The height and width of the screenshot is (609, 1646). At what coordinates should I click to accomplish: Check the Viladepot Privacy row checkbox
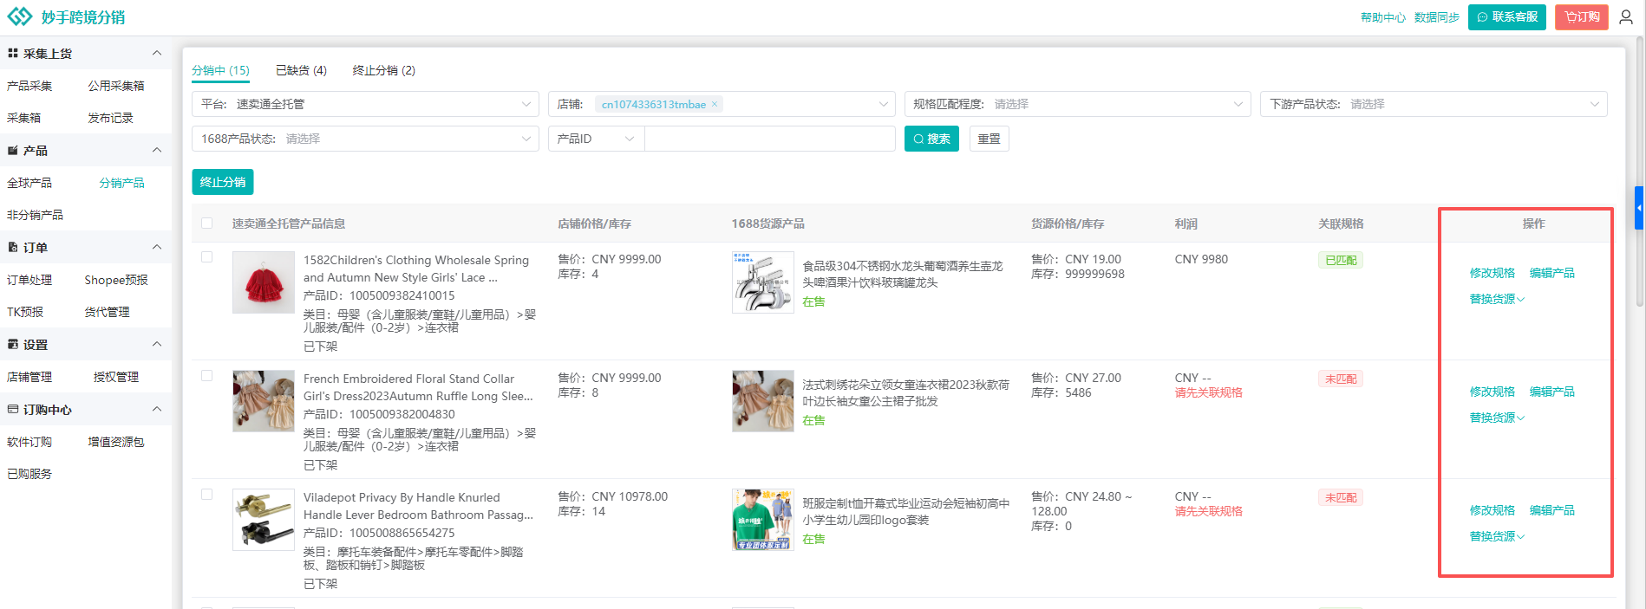coord(206,495)
